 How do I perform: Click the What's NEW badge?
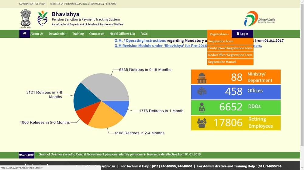[x=26, y=155]
